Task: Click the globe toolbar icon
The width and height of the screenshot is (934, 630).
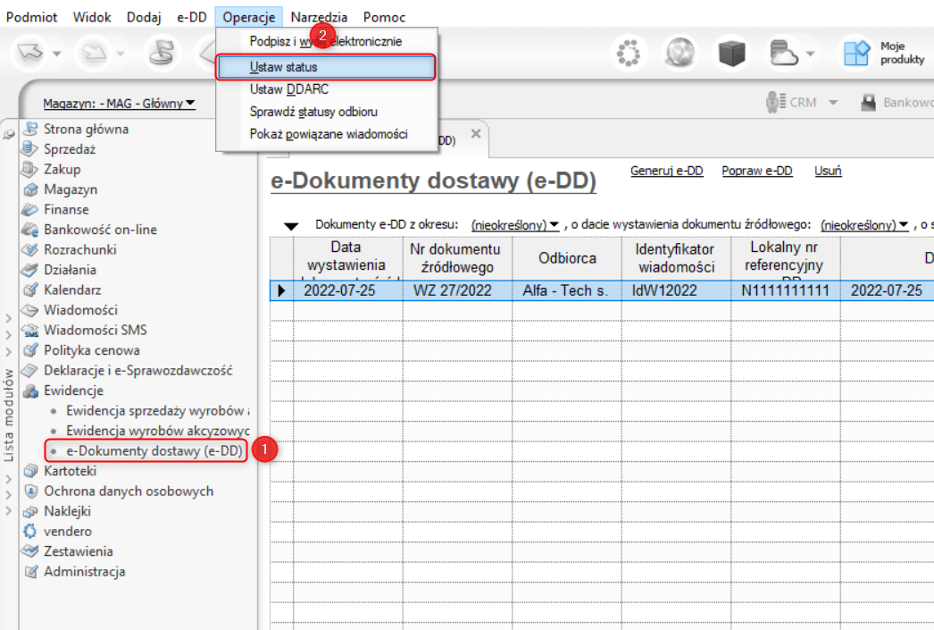Action: point(680,53)
